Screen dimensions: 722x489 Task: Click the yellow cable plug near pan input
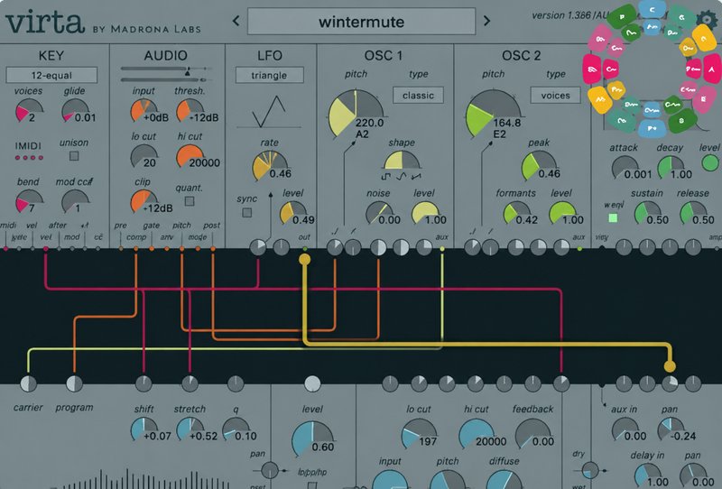(x=670, y=366)
